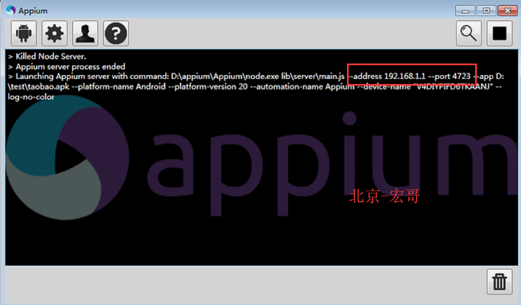Stop the Appium server with the square button
The image size is (521, 305).
click(x=499, y=33)
